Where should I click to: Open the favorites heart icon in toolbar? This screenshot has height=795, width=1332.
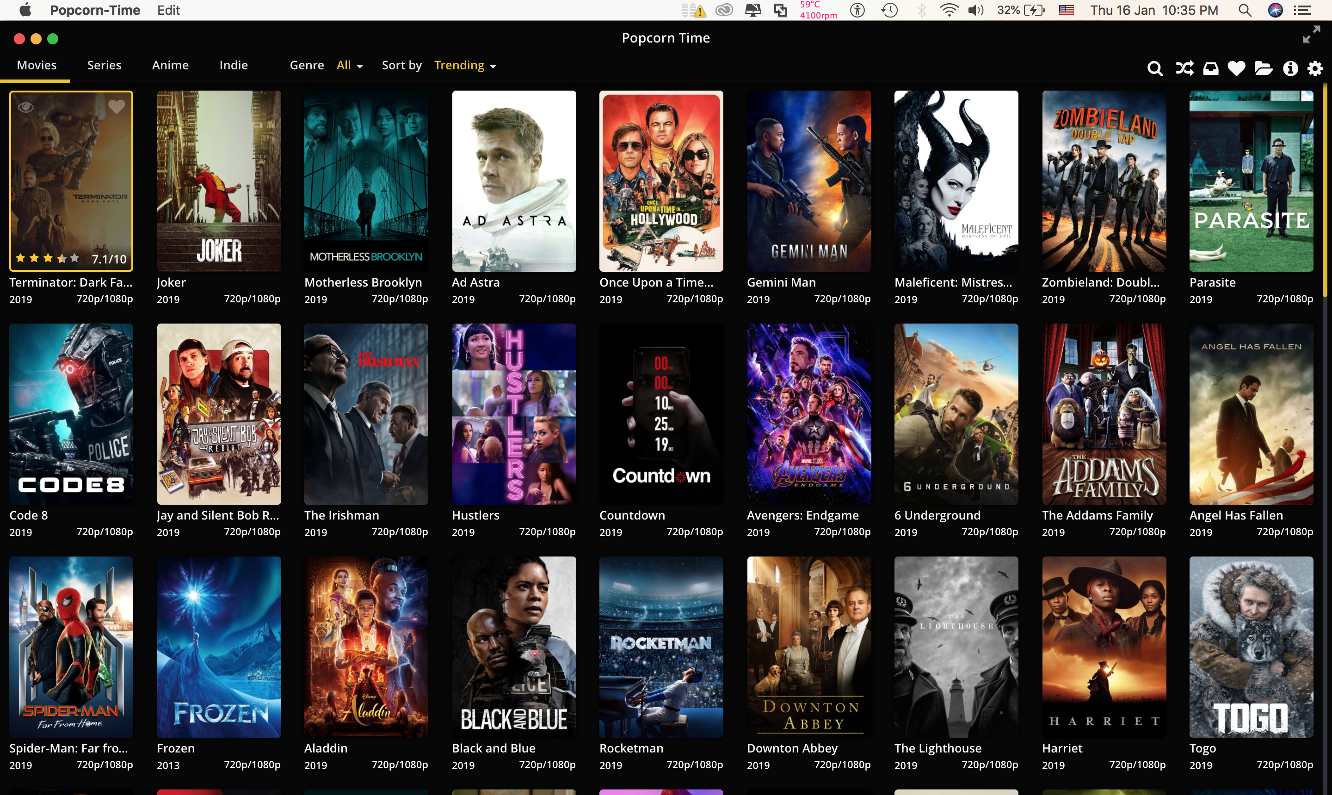point(1236,68)
